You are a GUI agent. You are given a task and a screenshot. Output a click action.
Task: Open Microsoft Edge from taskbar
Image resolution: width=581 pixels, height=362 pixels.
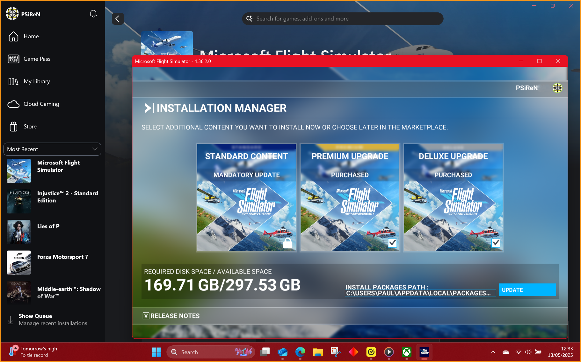[300, 352]
